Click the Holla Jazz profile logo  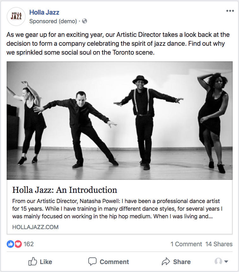16,17
